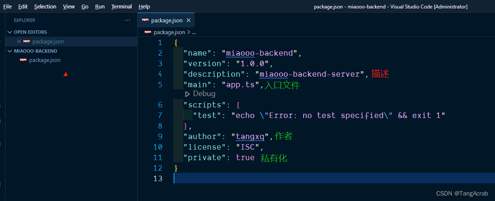Click the "private" key on line 11
Image resolution: width=495 pixels, height=201 pixels.
(204, 158)
